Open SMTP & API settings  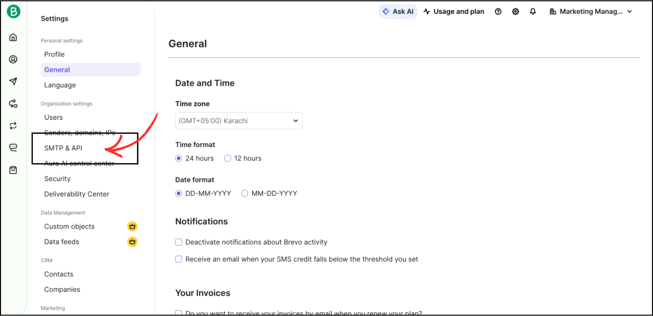tap(63, 148)
